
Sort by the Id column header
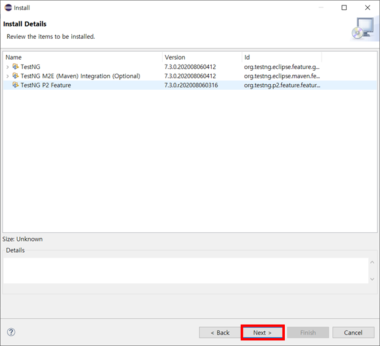tap(282, 57)
